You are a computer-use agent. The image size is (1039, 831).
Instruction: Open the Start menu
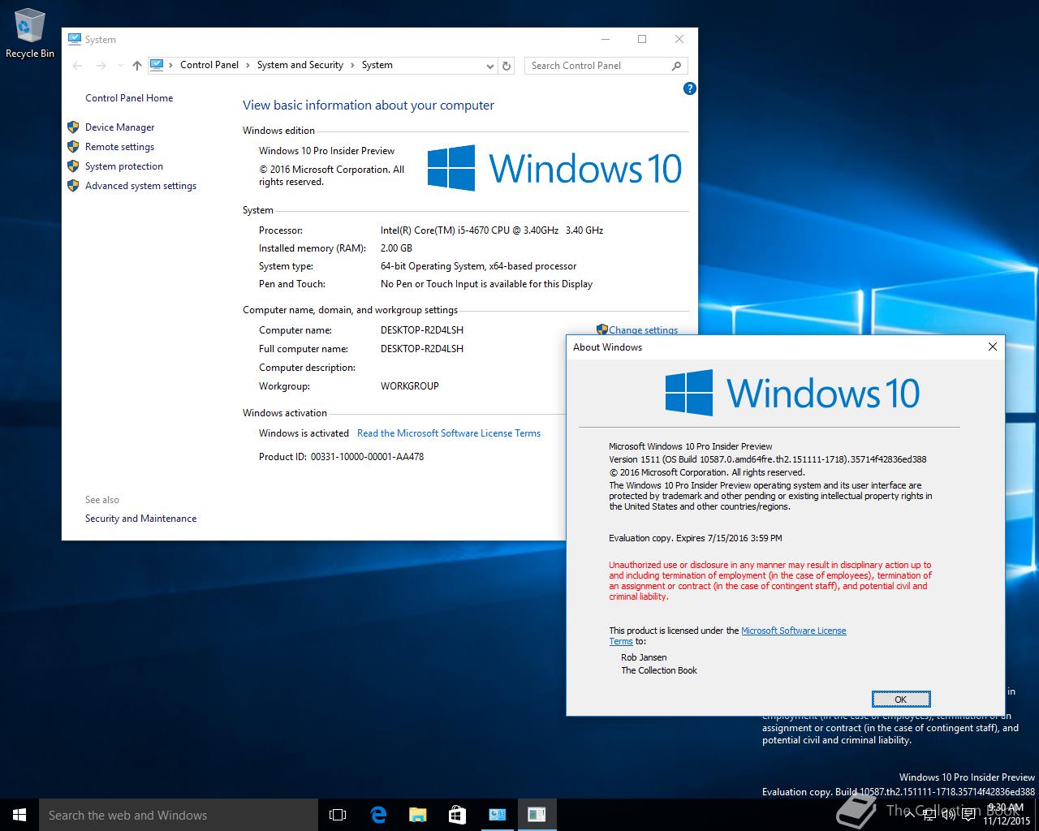[x=19, y=815]
